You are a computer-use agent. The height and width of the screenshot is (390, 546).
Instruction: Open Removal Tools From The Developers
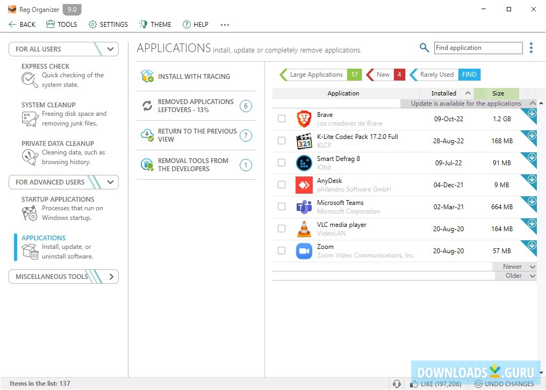click(x=196, y=165)
